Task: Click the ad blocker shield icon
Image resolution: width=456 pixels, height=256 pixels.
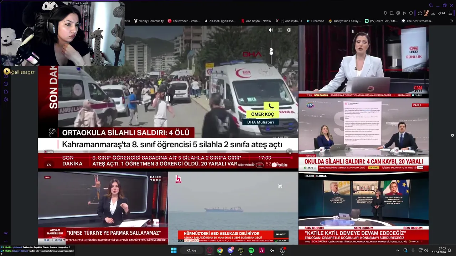Action: coord(398,13)
